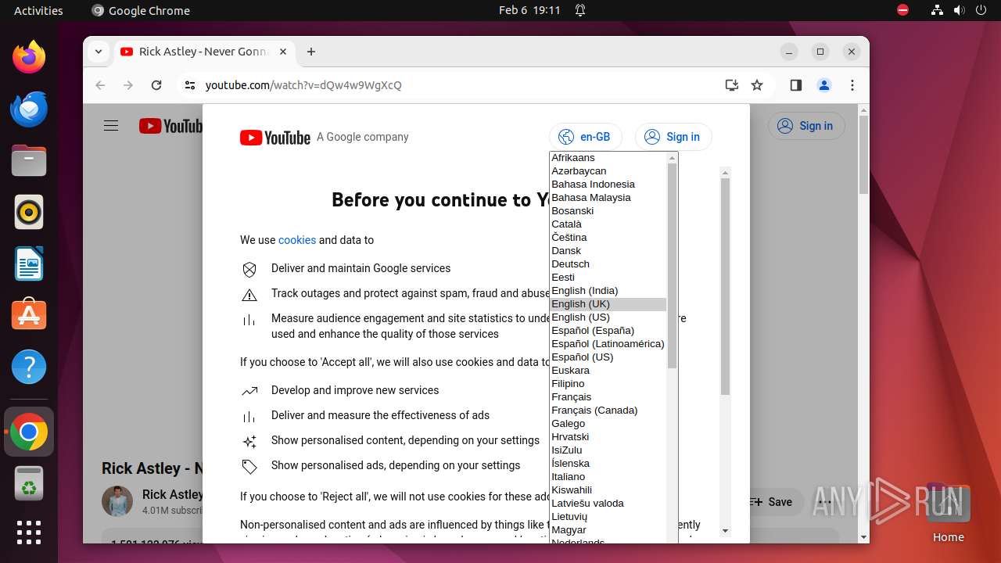Open the YouTube hamburger guide menu

[x=111, y=126]
